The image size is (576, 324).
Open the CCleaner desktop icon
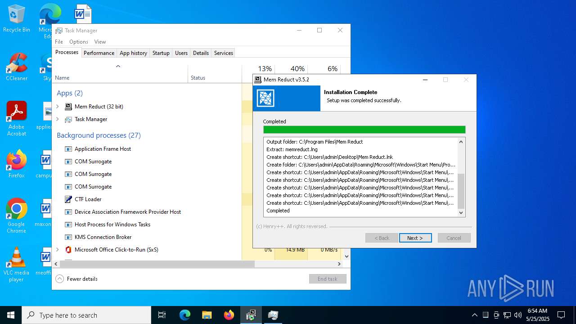pos(16,67)
